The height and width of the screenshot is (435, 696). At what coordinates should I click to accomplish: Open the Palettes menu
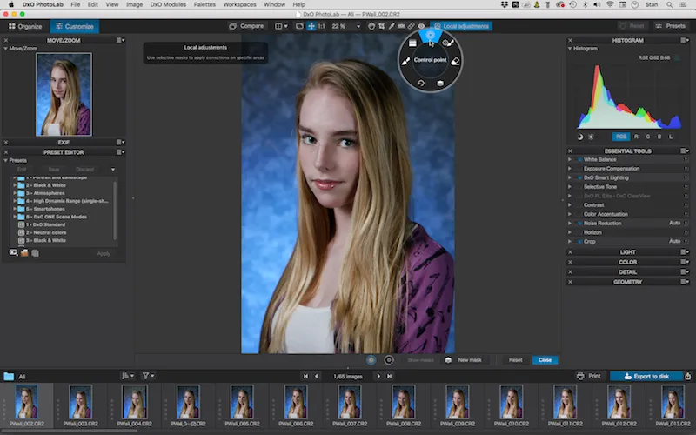coord(204,4)
